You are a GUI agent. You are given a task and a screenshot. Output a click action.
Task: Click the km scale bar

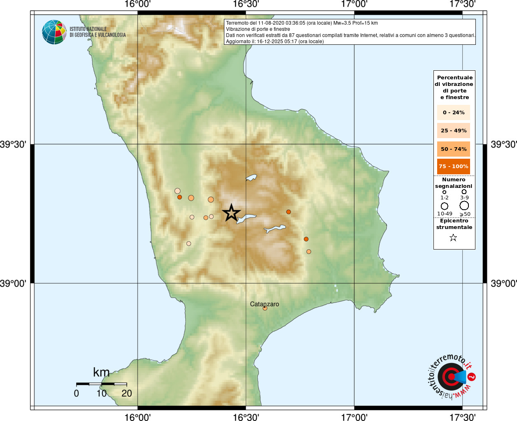click(x=101, y=384)
